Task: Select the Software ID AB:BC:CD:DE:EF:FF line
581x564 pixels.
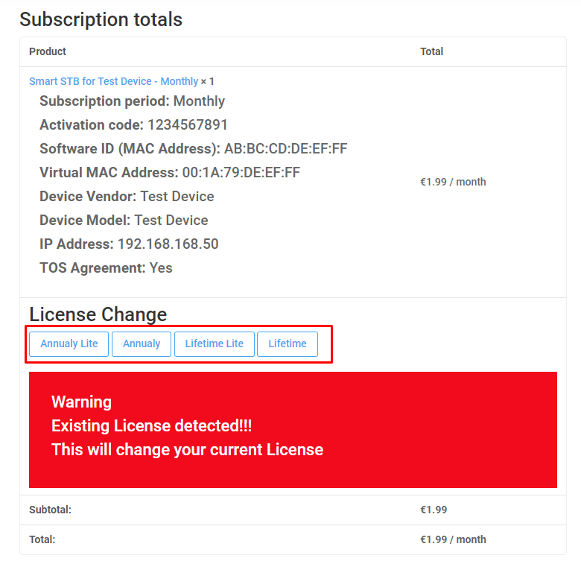Action: point(194,148)
